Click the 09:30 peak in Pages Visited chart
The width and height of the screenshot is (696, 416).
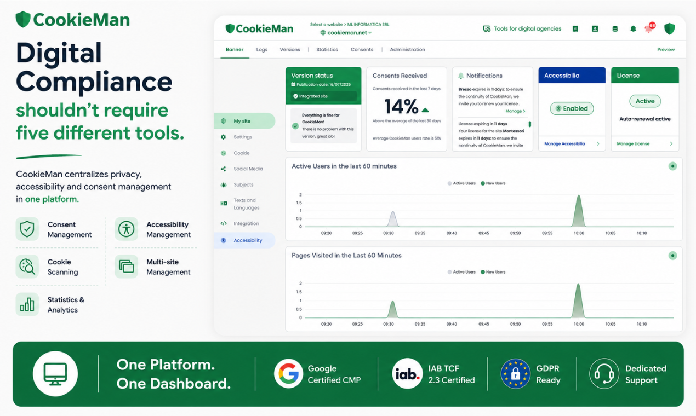(392, 309)
